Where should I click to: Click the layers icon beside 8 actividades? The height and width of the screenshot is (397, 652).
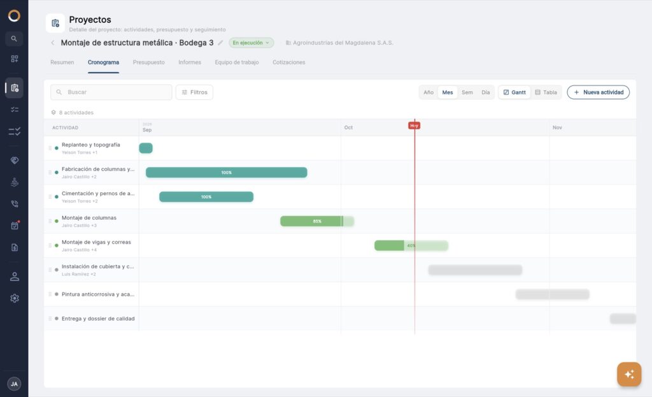point(53,112)
